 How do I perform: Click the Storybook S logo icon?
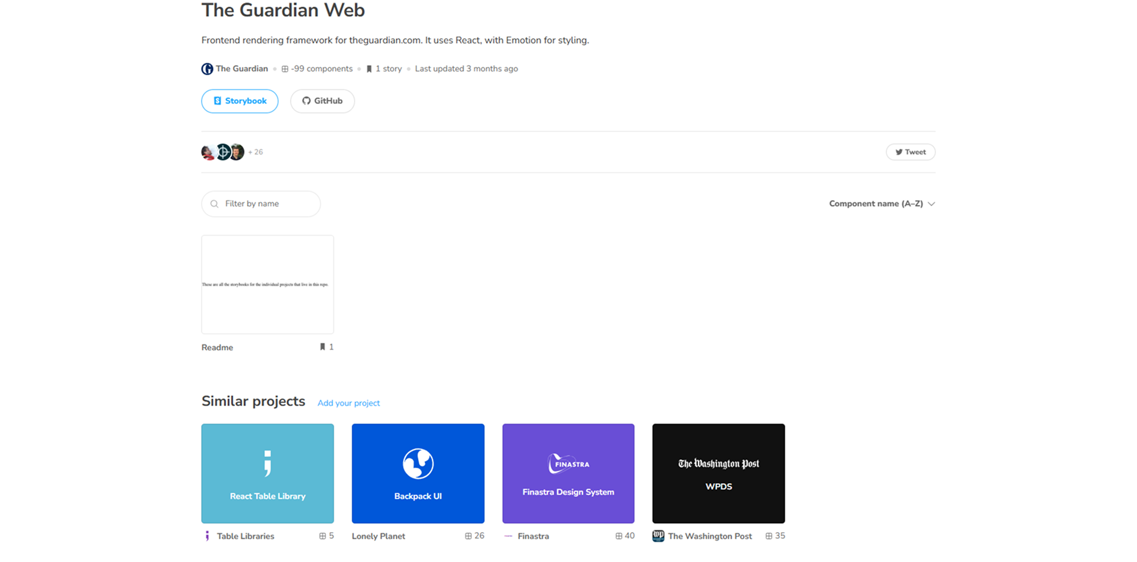click(x=217, y=101)
